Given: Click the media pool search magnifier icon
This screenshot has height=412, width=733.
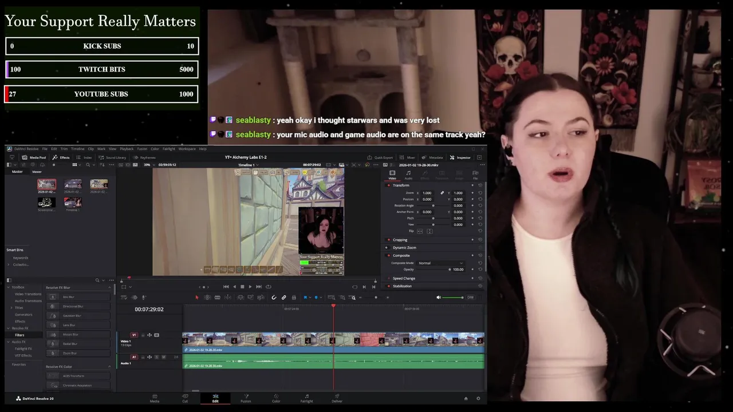Looking at the screenshot, I should click(x=88, y=165).
